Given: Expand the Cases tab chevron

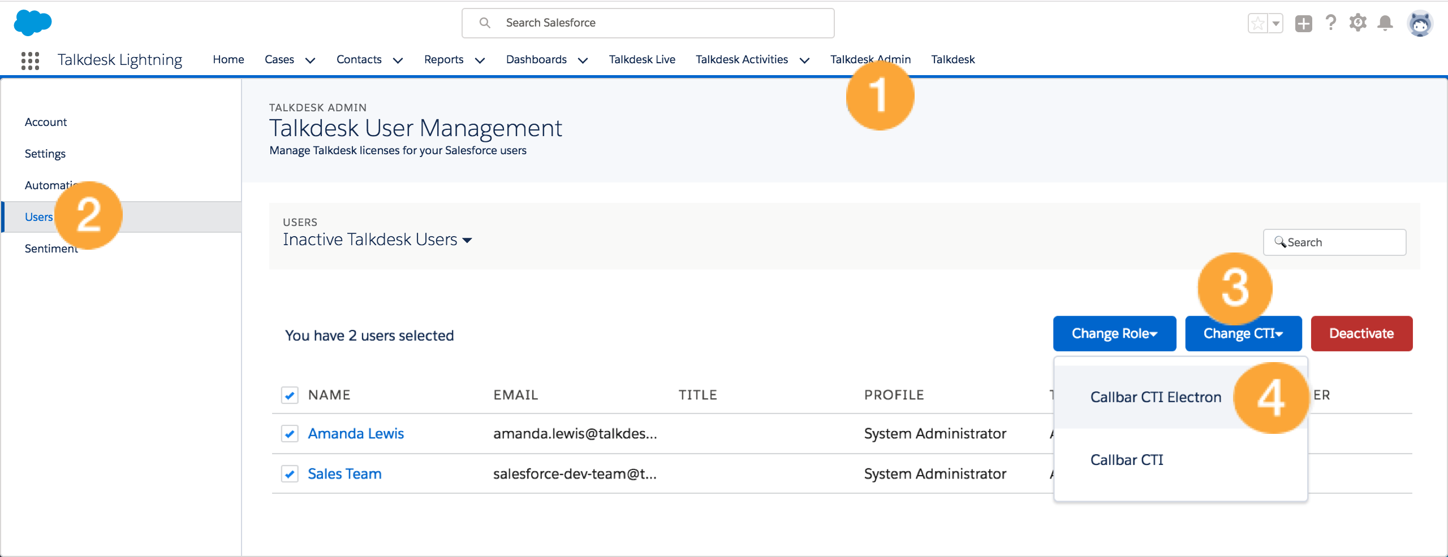Looking at the screenshot, I should click(x=310, y=60).
